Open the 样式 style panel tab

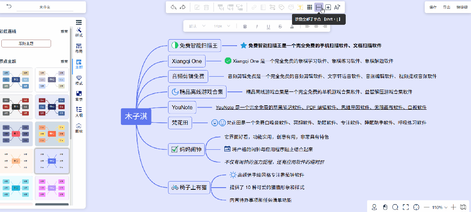click(79, 32)
